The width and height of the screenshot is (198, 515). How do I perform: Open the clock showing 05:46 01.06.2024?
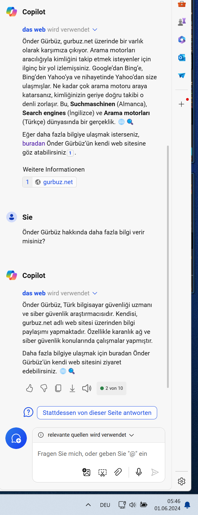pos(167,505)
